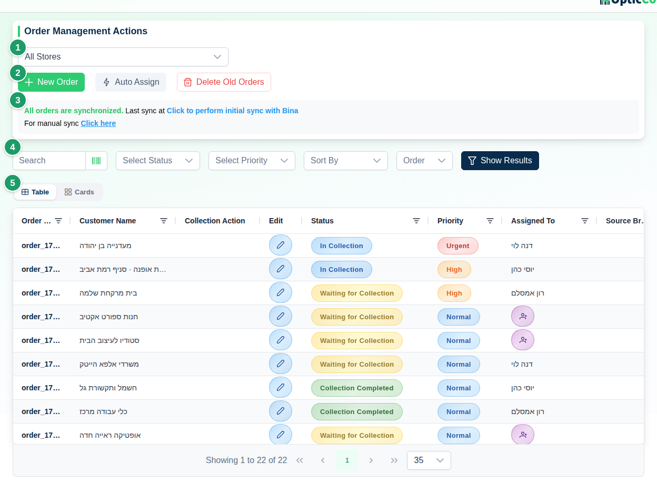The width and height of the screenshot is (657, 501).
Task: Click the barcode scanner icon beside Search
Action: pyautogui.click(x=96, y=161)
